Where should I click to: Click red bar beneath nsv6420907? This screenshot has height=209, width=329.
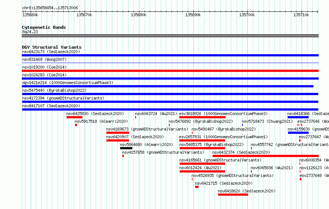(118, 140)
